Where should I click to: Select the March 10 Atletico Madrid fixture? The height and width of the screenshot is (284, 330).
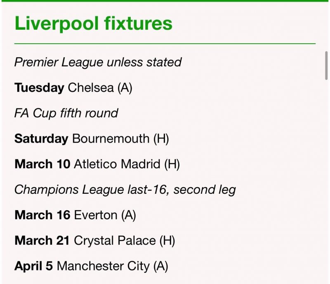tap(97, 164)
